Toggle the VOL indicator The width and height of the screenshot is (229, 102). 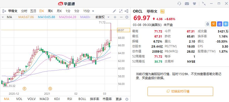coord(19,99)
